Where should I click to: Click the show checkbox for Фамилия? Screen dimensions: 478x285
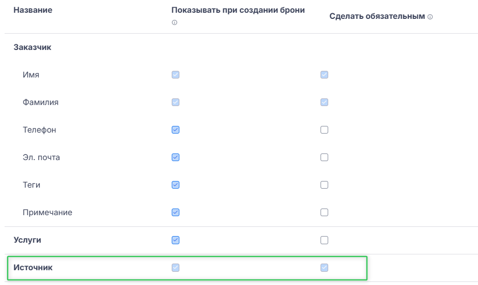[x=176, y=102]
